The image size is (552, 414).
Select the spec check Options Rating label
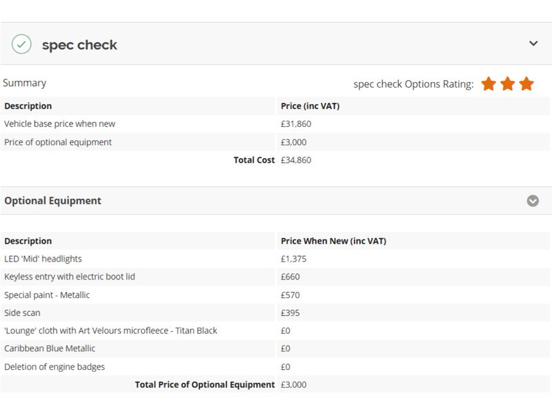413,84
